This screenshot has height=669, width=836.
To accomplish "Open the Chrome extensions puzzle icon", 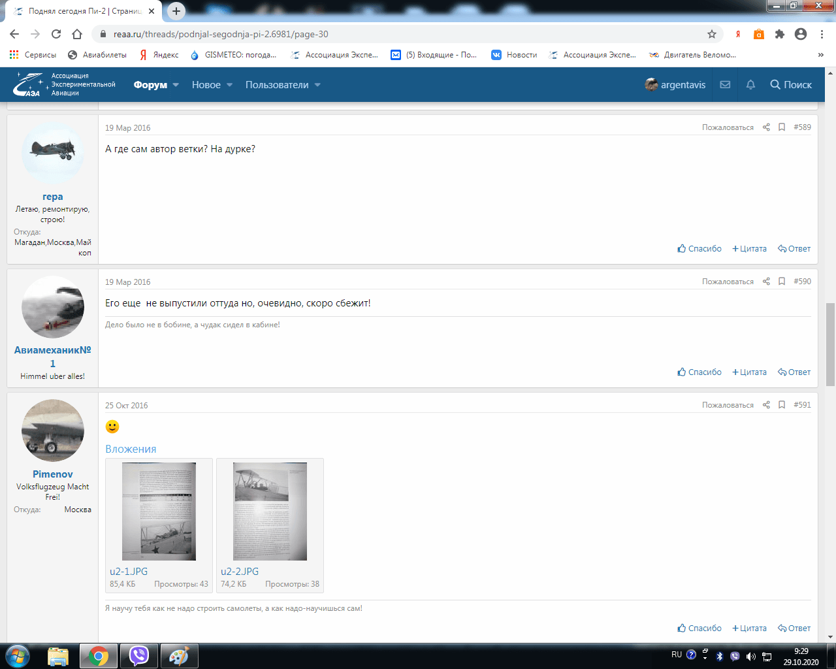I will click(x=780, y=34).
